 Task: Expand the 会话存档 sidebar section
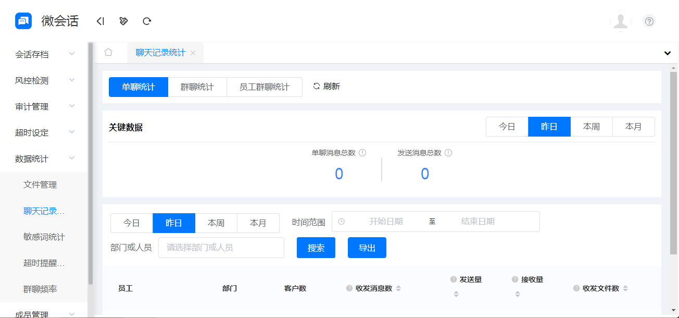[44, 54]
